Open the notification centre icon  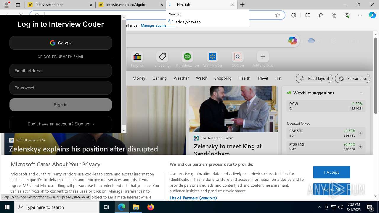click(x=370, y=207)
